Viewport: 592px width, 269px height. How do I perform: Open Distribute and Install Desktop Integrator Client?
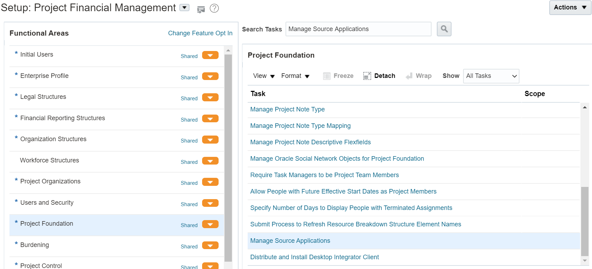[x=315, y=257]
